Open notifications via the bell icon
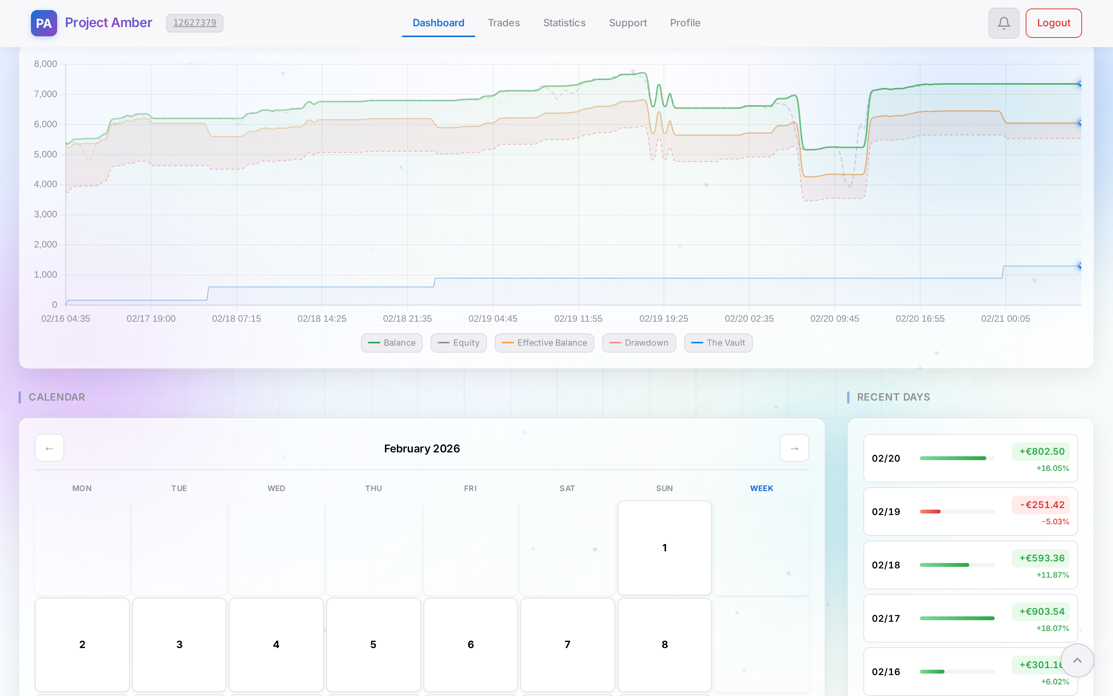The height and width of the screenshot is (696, 1113). (x=1004, y=23)
